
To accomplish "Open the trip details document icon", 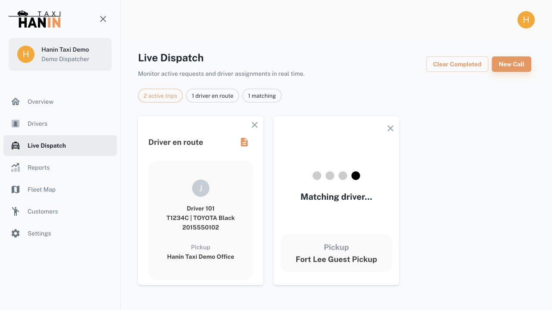I will tap(244, 142).
